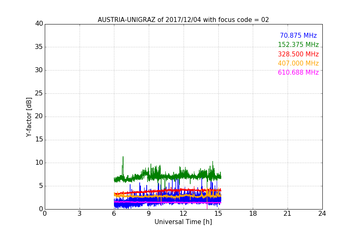
Task: Click the y-axis tick label 35
Action: click(39, 47)
